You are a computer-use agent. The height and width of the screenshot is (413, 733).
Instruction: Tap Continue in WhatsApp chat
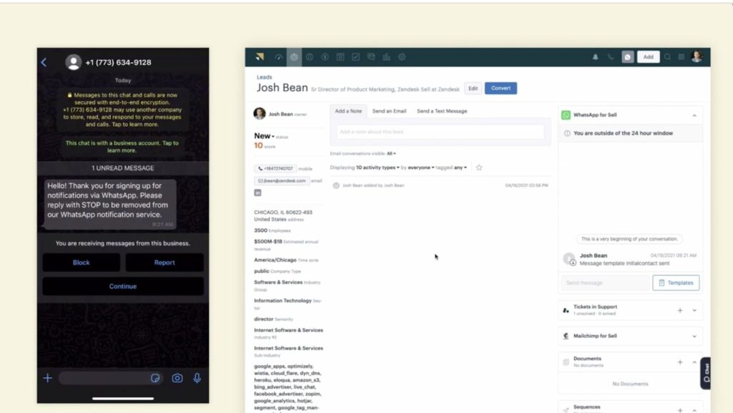point(123,286)
